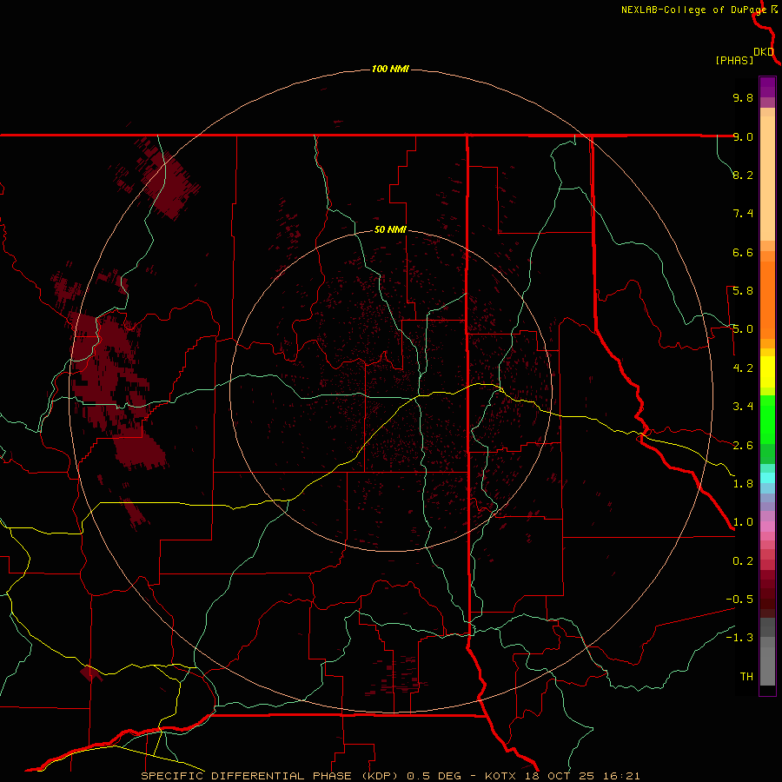Click the [PHAS] legend unit label
The height and width of the screenshot is (782, 782).
pos(734,61)
